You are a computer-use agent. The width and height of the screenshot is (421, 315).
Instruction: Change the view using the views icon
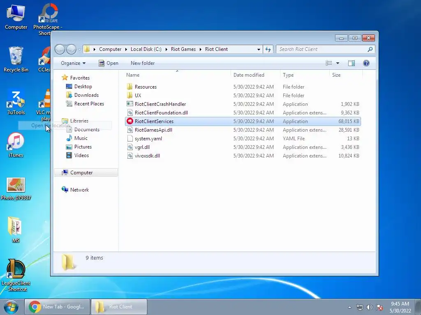point(328,63)
